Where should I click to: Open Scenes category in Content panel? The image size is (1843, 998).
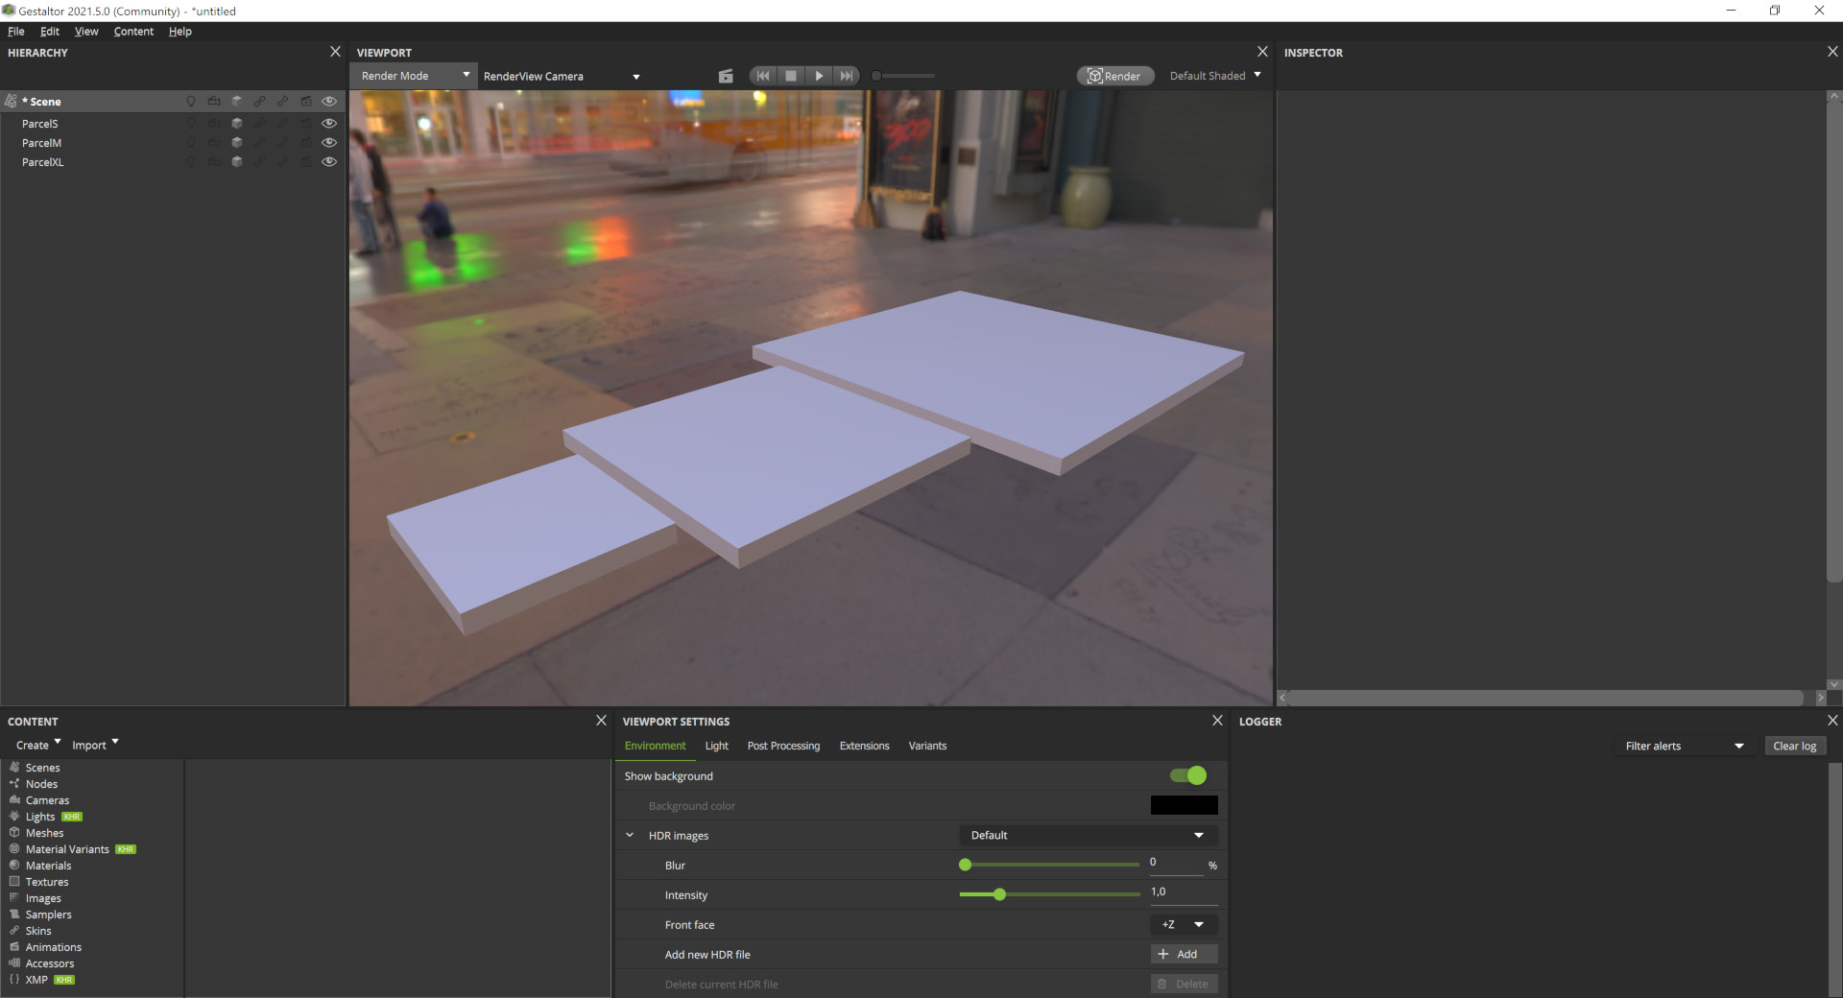coord(42,768)
